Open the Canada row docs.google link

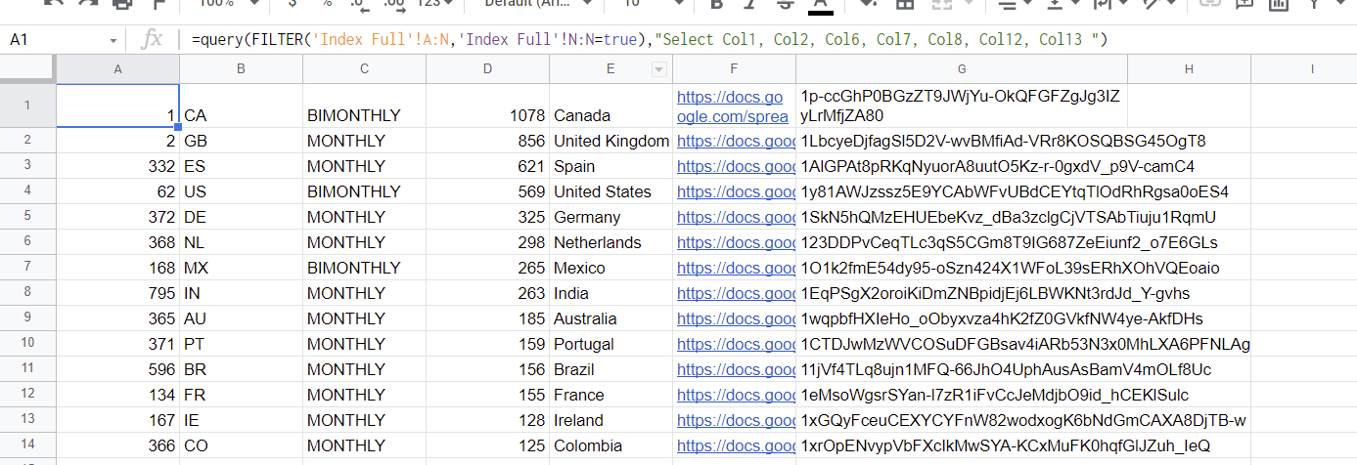733,106
